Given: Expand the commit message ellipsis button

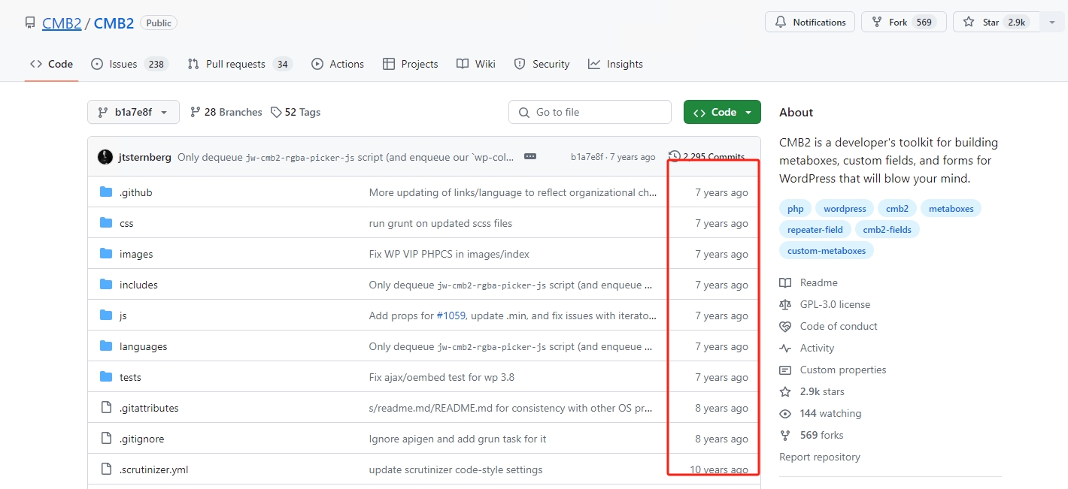Looking at the screenshot, I should tap(530, 156).
